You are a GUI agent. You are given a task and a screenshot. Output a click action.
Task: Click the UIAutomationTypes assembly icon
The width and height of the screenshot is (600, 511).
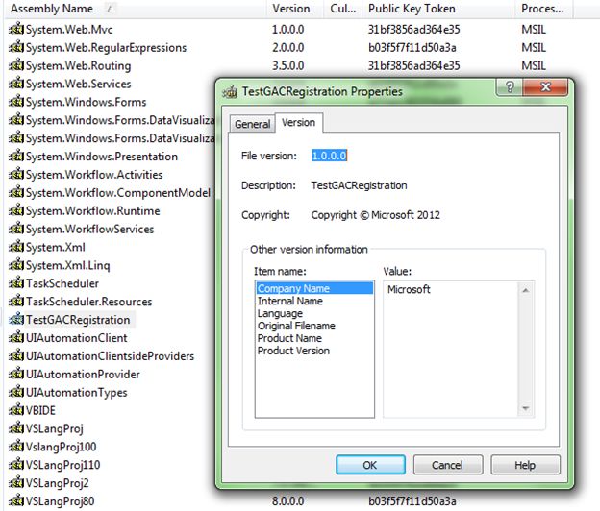coord(16,392)
